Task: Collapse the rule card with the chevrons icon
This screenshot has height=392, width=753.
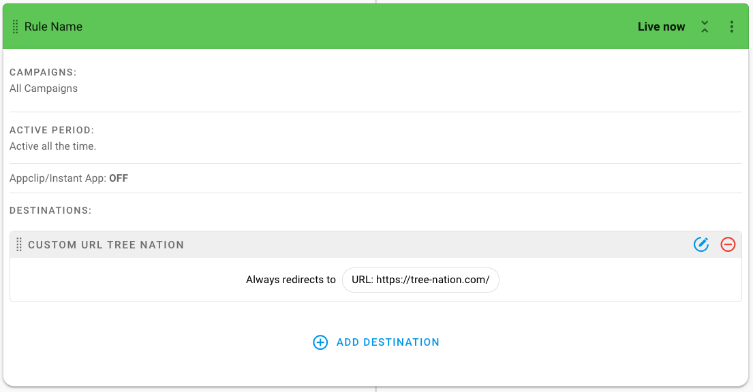Action: click(705, 27)
